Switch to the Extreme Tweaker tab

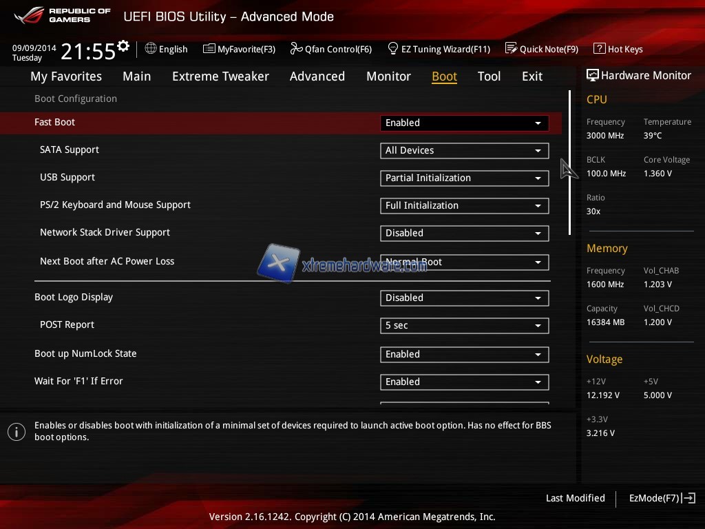tap(220, 76)
